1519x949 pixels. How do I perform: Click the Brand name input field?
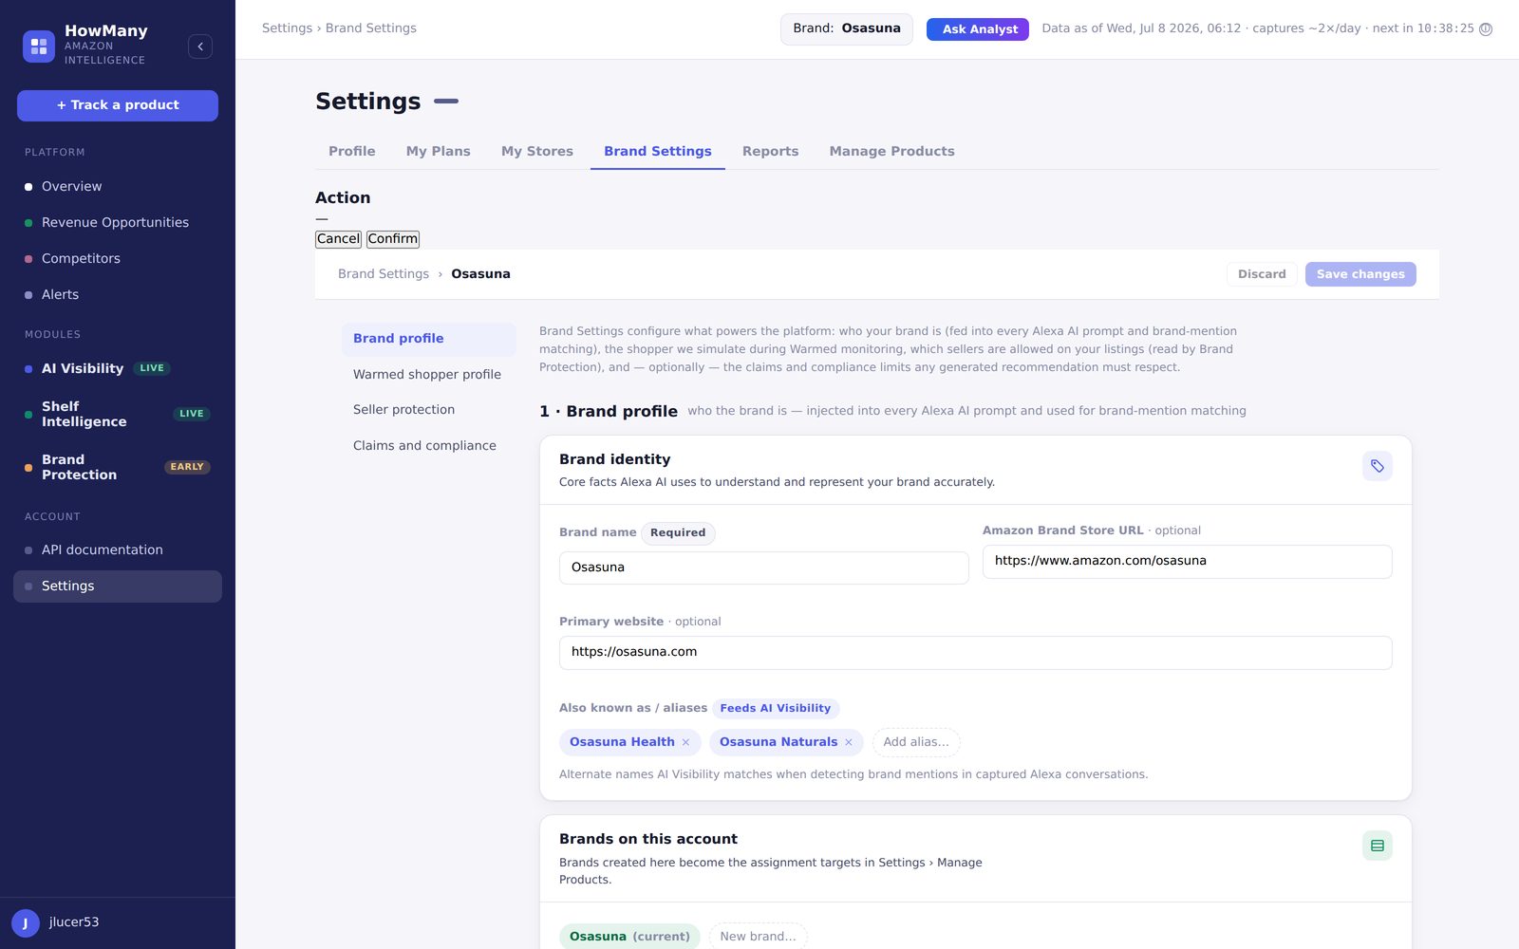tap(764, 568)
